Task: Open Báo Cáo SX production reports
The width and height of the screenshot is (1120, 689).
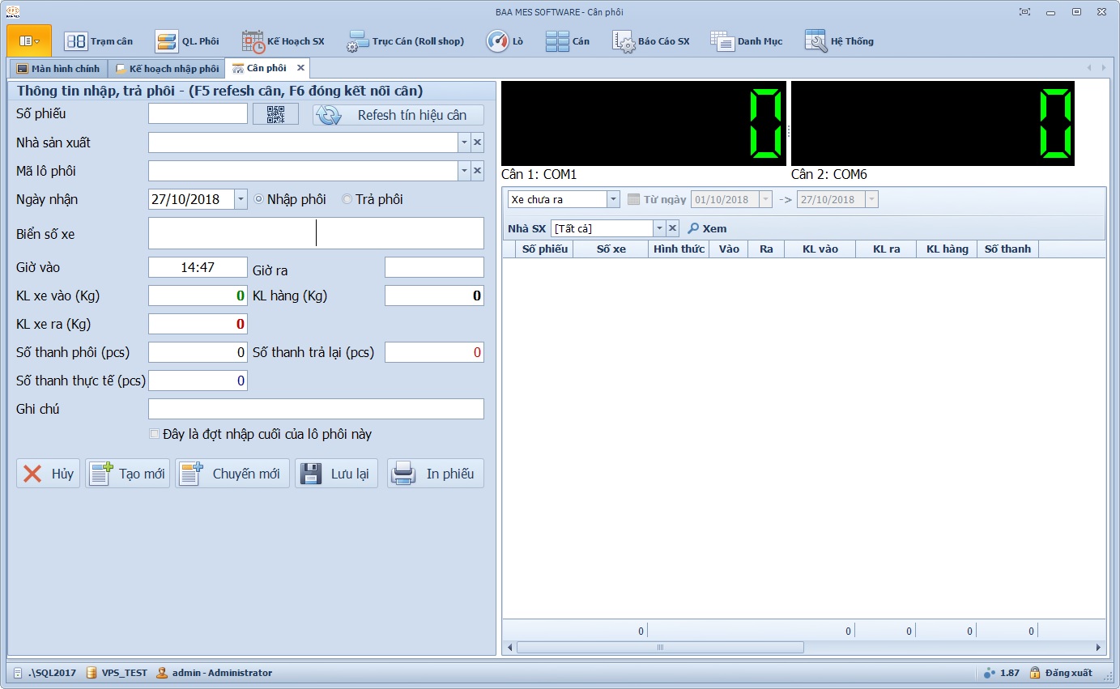Action: point(651,41)
